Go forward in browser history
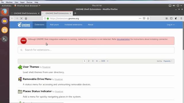This screenshot has height=103, width=184. (x=17, y=18)
